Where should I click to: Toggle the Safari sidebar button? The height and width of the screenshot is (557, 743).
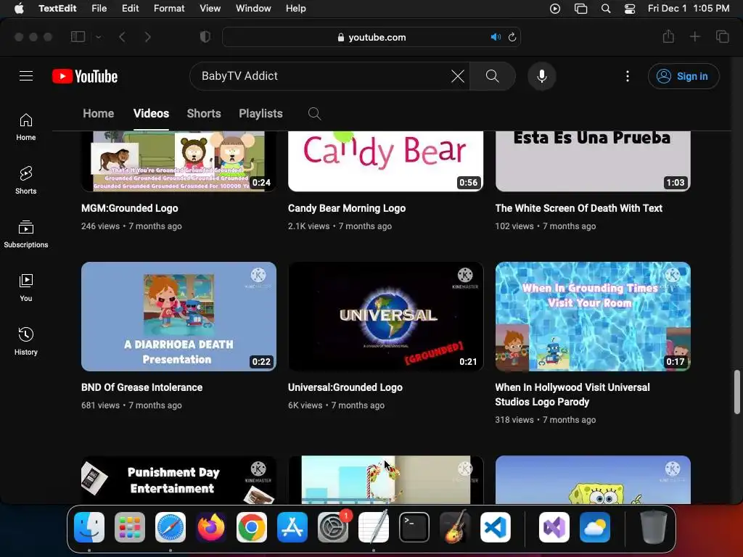78,37
